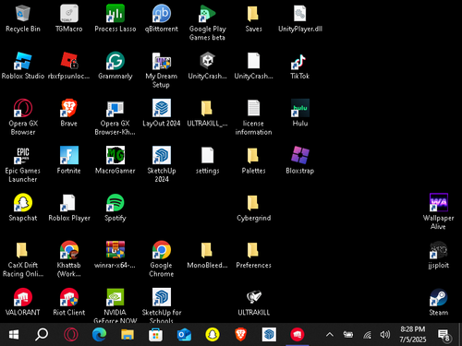Open the Palettes folder
The image size is (462, 346).
[253, 155]
